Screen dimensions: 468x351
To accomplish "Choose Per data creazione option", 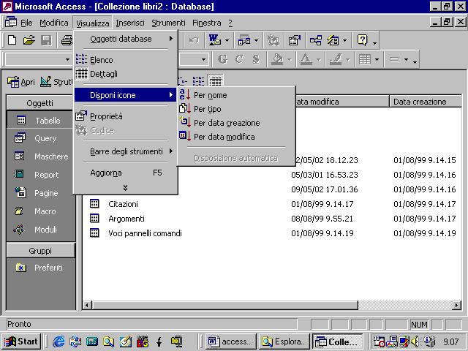I will 236,123.
